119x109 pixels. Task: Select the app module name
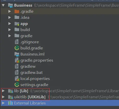(24, 24)
